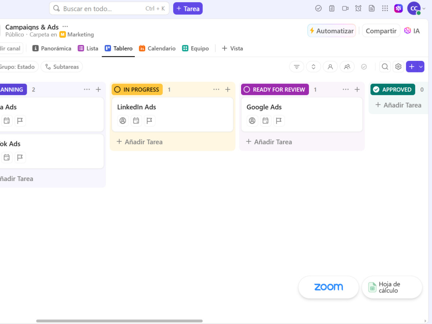The image size is (432, 324).
Task: Click the Compartir button
Action: (x=381, y=31)
